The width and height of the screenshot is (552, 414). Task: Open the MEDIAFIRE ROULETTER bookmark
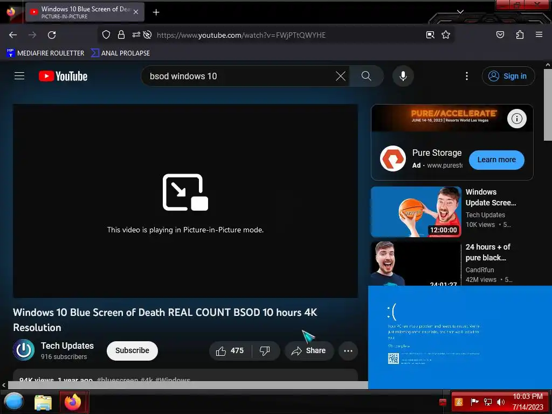click(45, 53)
